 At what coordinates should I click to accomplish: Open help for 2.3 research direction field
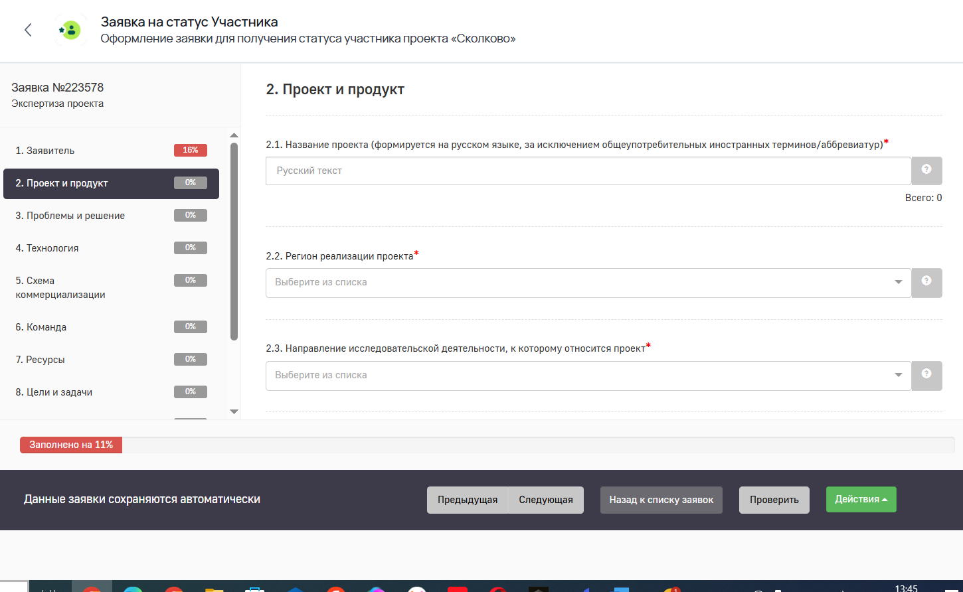pyautogui.click(x=926, y=376)
